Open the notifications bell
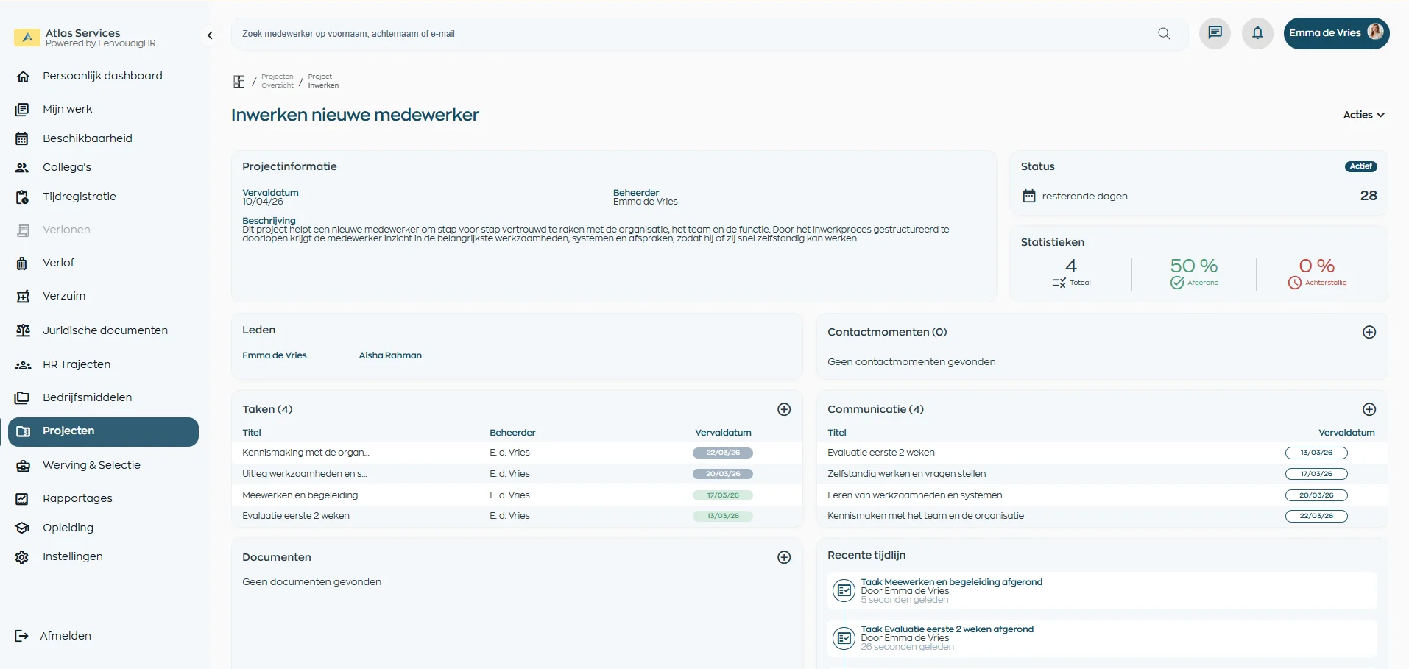Image resolution: width=1409 pixels, height=669 pixels. point(1257,32)
